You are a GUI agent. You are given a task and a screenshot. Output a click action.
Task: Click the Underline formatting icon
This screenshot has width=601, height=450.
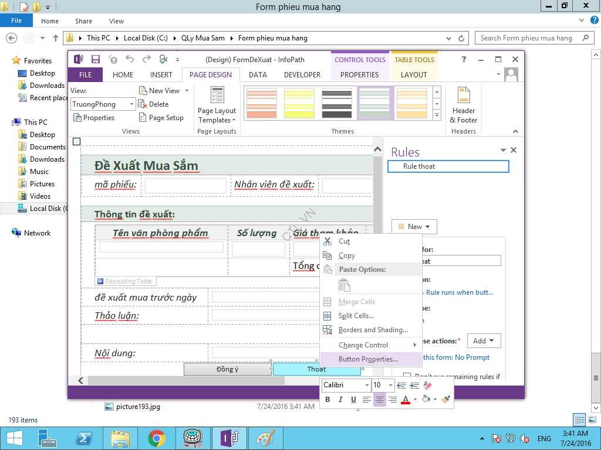pos(353,400)
